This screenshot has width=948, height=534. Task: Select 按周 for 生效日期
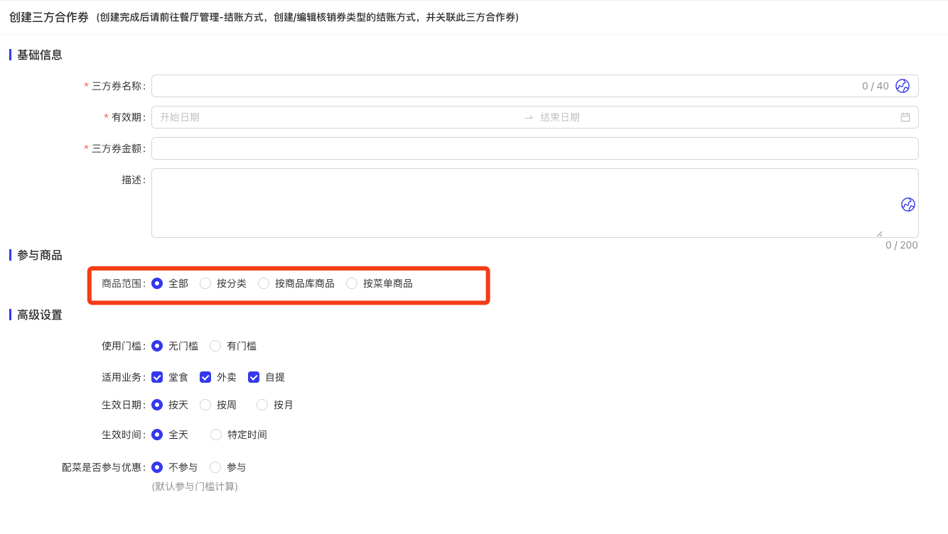tap(205, 405)
